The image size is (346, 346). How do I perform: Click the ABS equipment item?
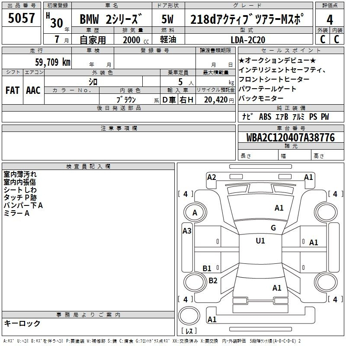click(265, 117)
